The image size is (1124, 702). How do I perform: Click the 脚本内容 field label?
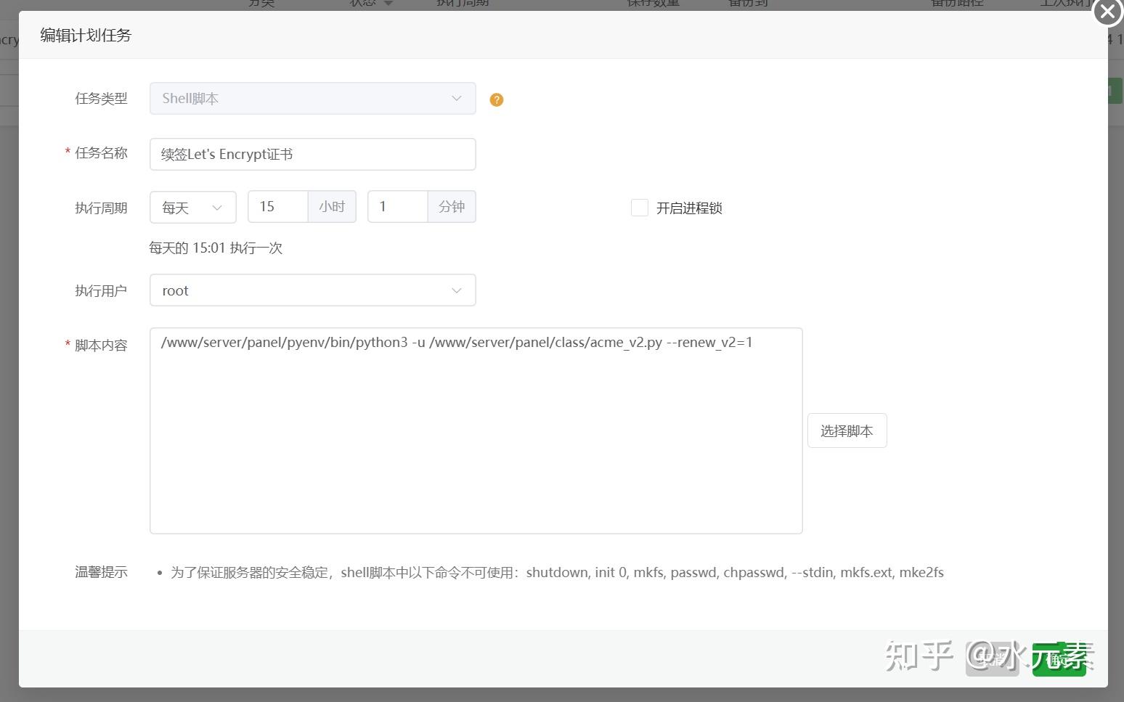(x=101, y=346)
